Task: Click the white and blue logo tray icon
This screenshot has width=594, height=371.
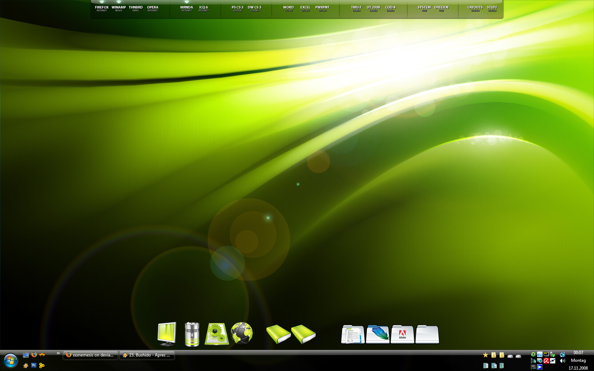Action: (x=553, y=361)
